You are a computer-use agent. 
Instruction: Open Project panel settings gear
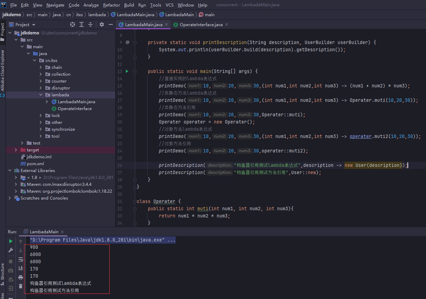101,24
